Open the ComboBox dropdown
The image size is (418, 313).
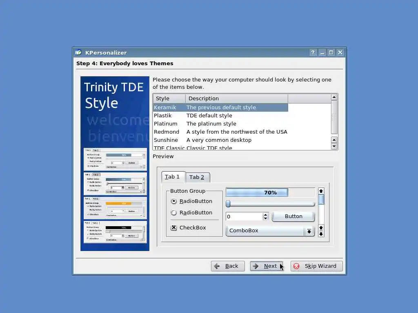pyautogui.click(x=270, y=231)
